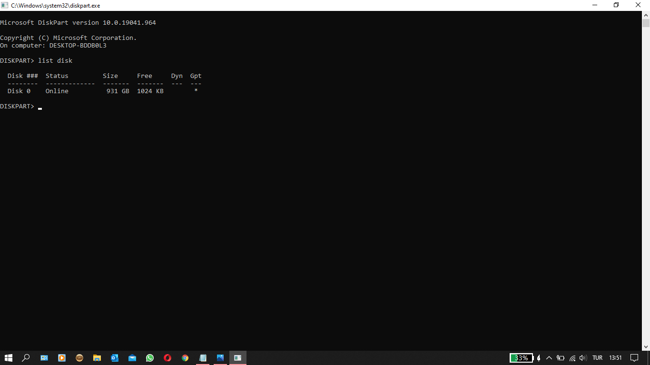Click the 'Copyright (C) Microsoft Corporation.' line

(x=69, y=38)
